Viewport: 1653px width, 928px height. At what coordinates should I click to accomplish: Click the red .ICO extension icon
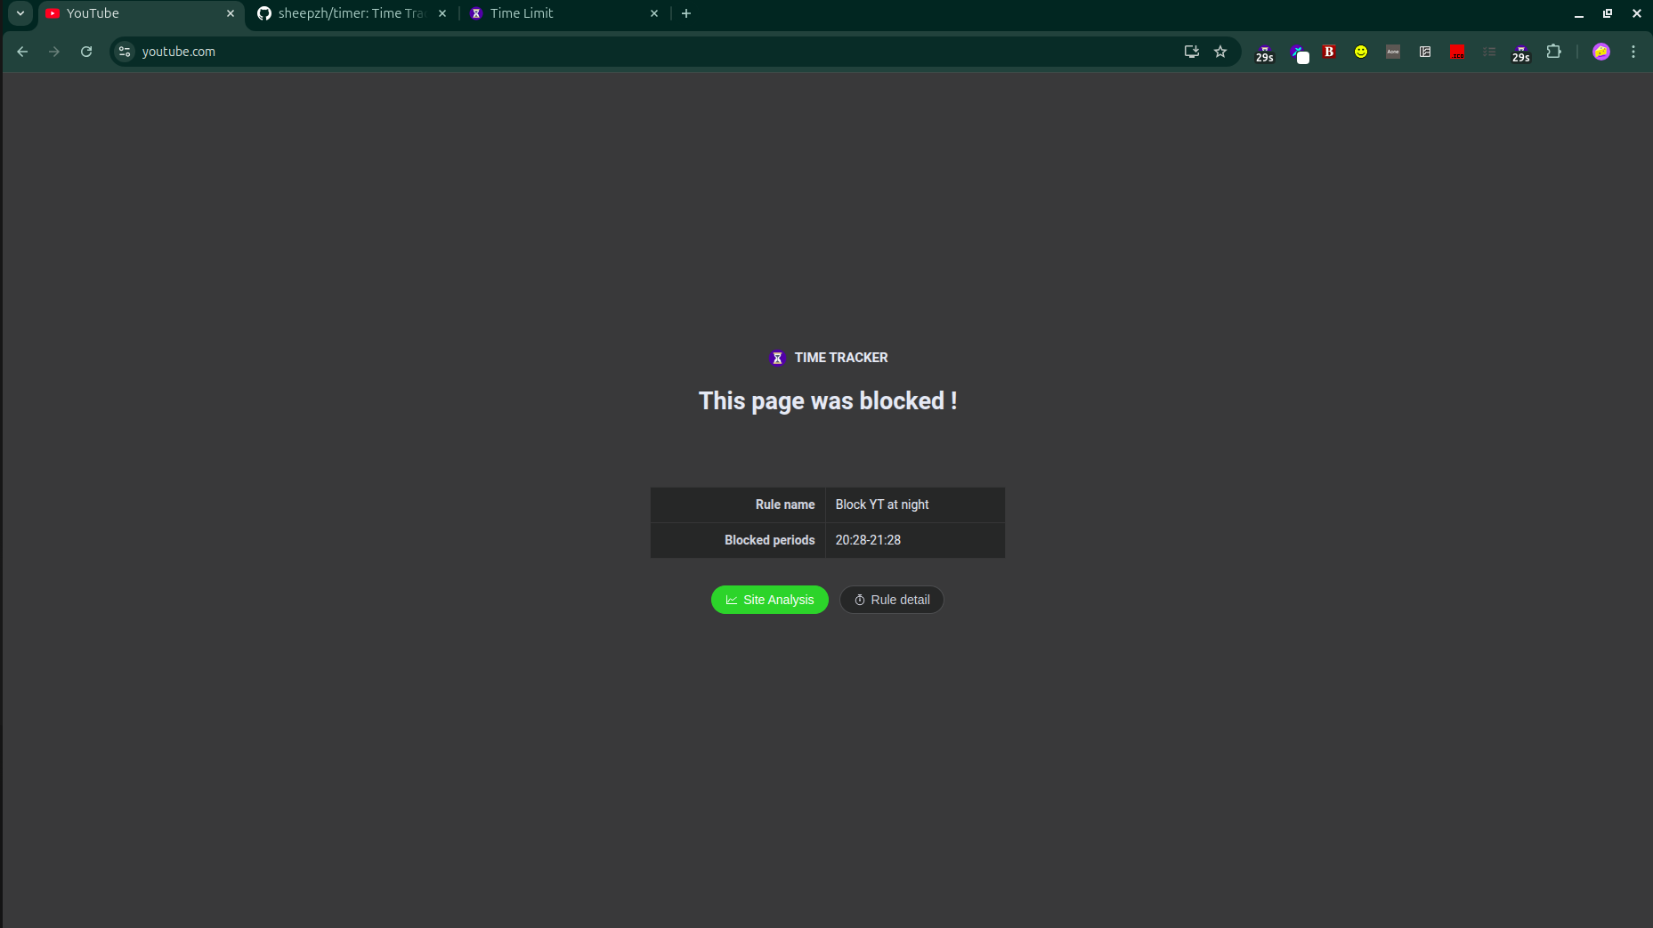click(1457, 52)
